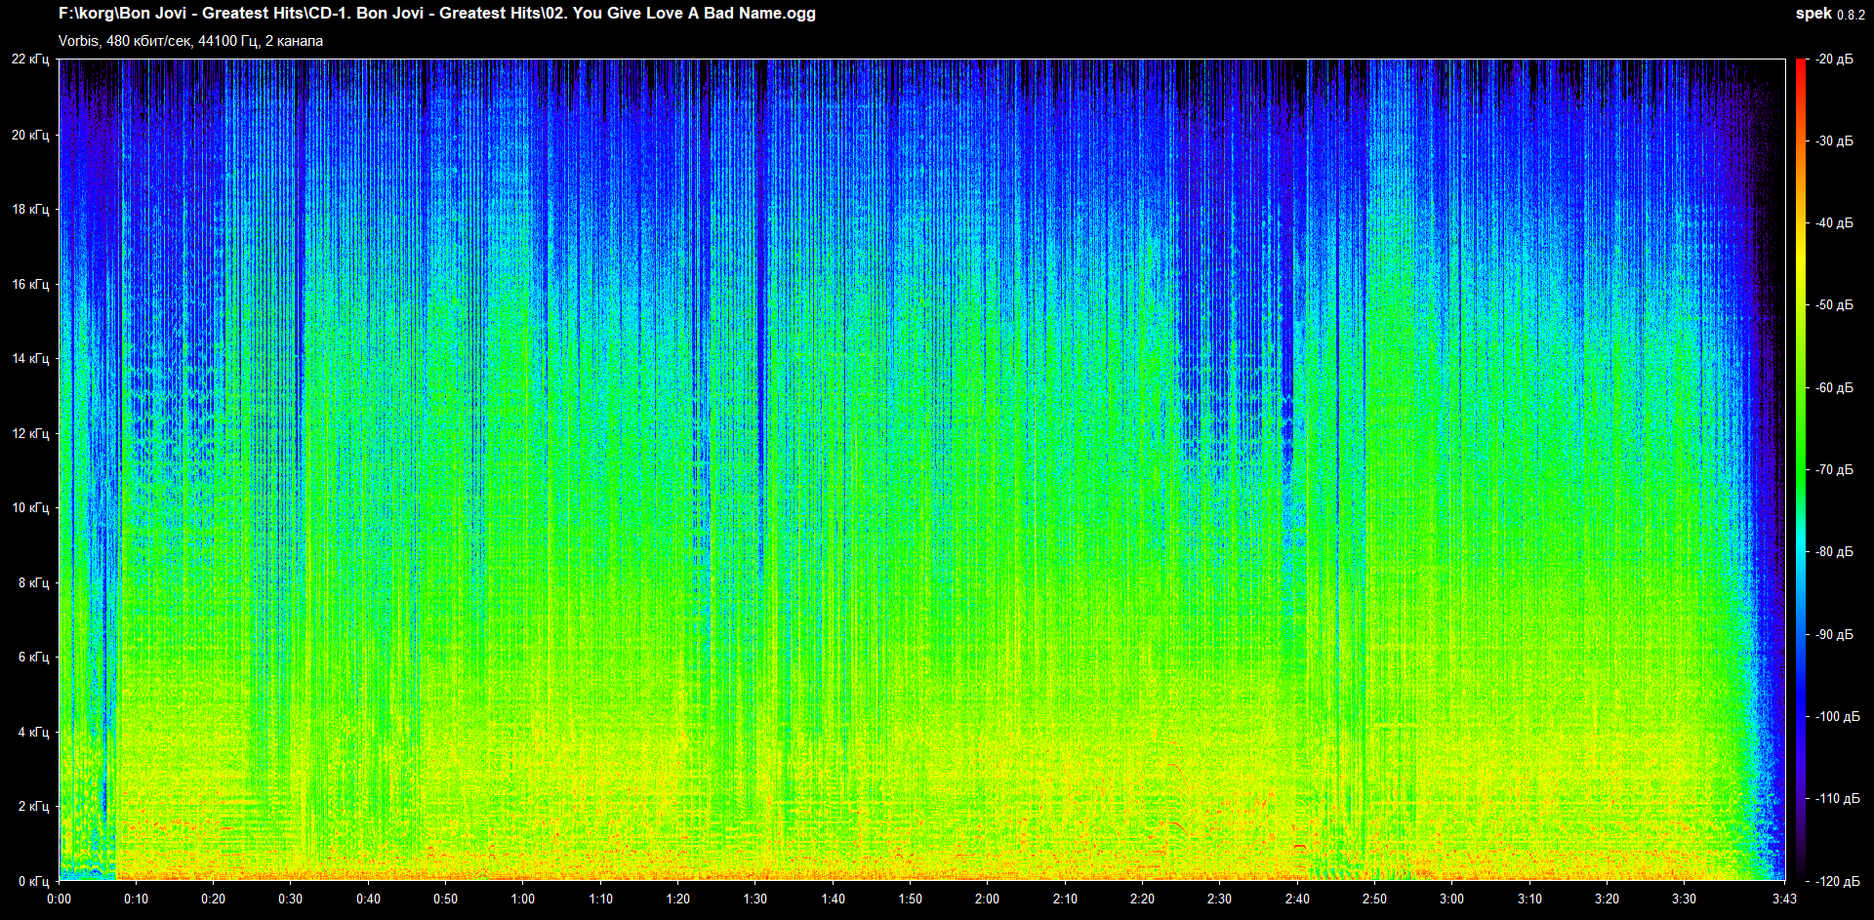Click the spek 0.8.2 version label

(x=1829, y=14)
